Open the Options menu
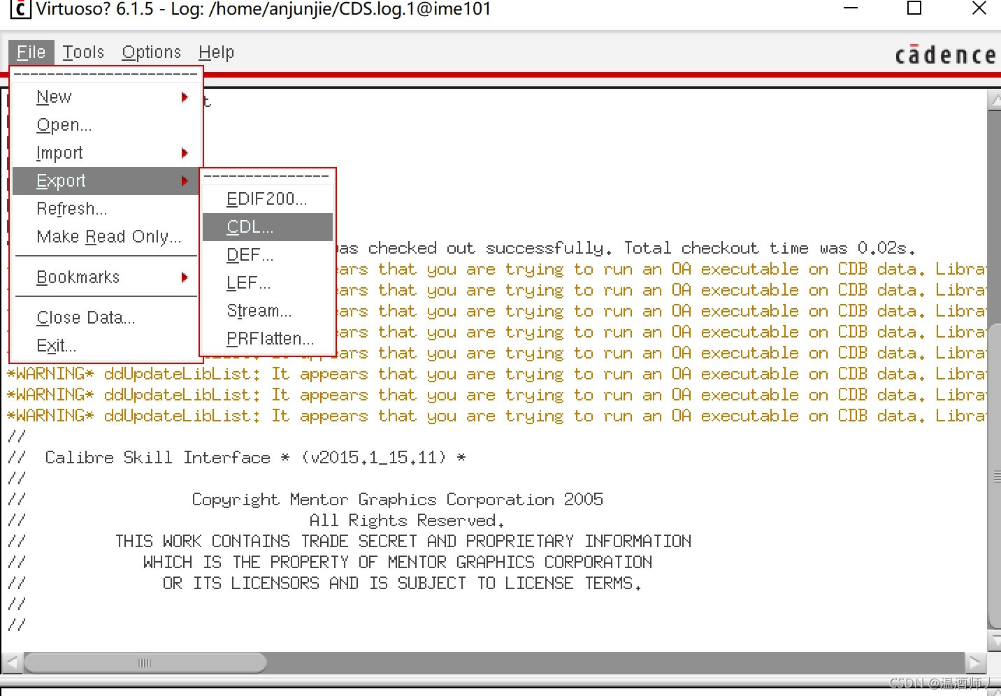This screenshot has height=696, width=1001. (151, 52)
